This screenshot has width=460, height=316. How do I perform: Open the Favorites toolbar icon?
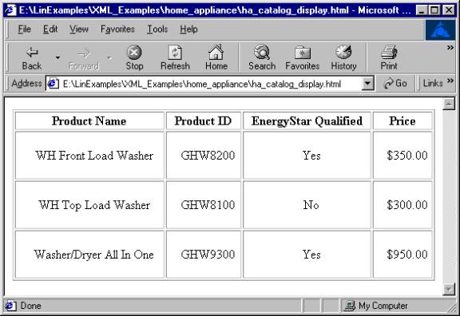coord(303,53)
